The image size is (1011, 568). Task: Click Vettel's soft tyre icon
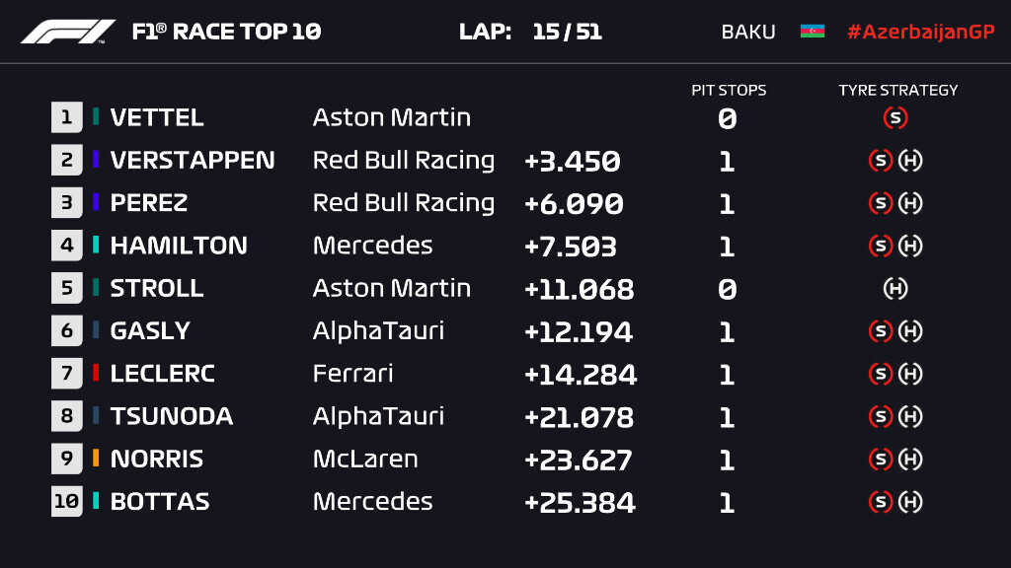(x=895, y=118)
